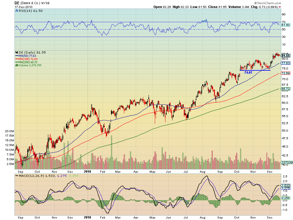Click the 20.0M volume axis label
The width and height of the screenshot is (293, 220).
pyautogui.click(x=9, y=131)
